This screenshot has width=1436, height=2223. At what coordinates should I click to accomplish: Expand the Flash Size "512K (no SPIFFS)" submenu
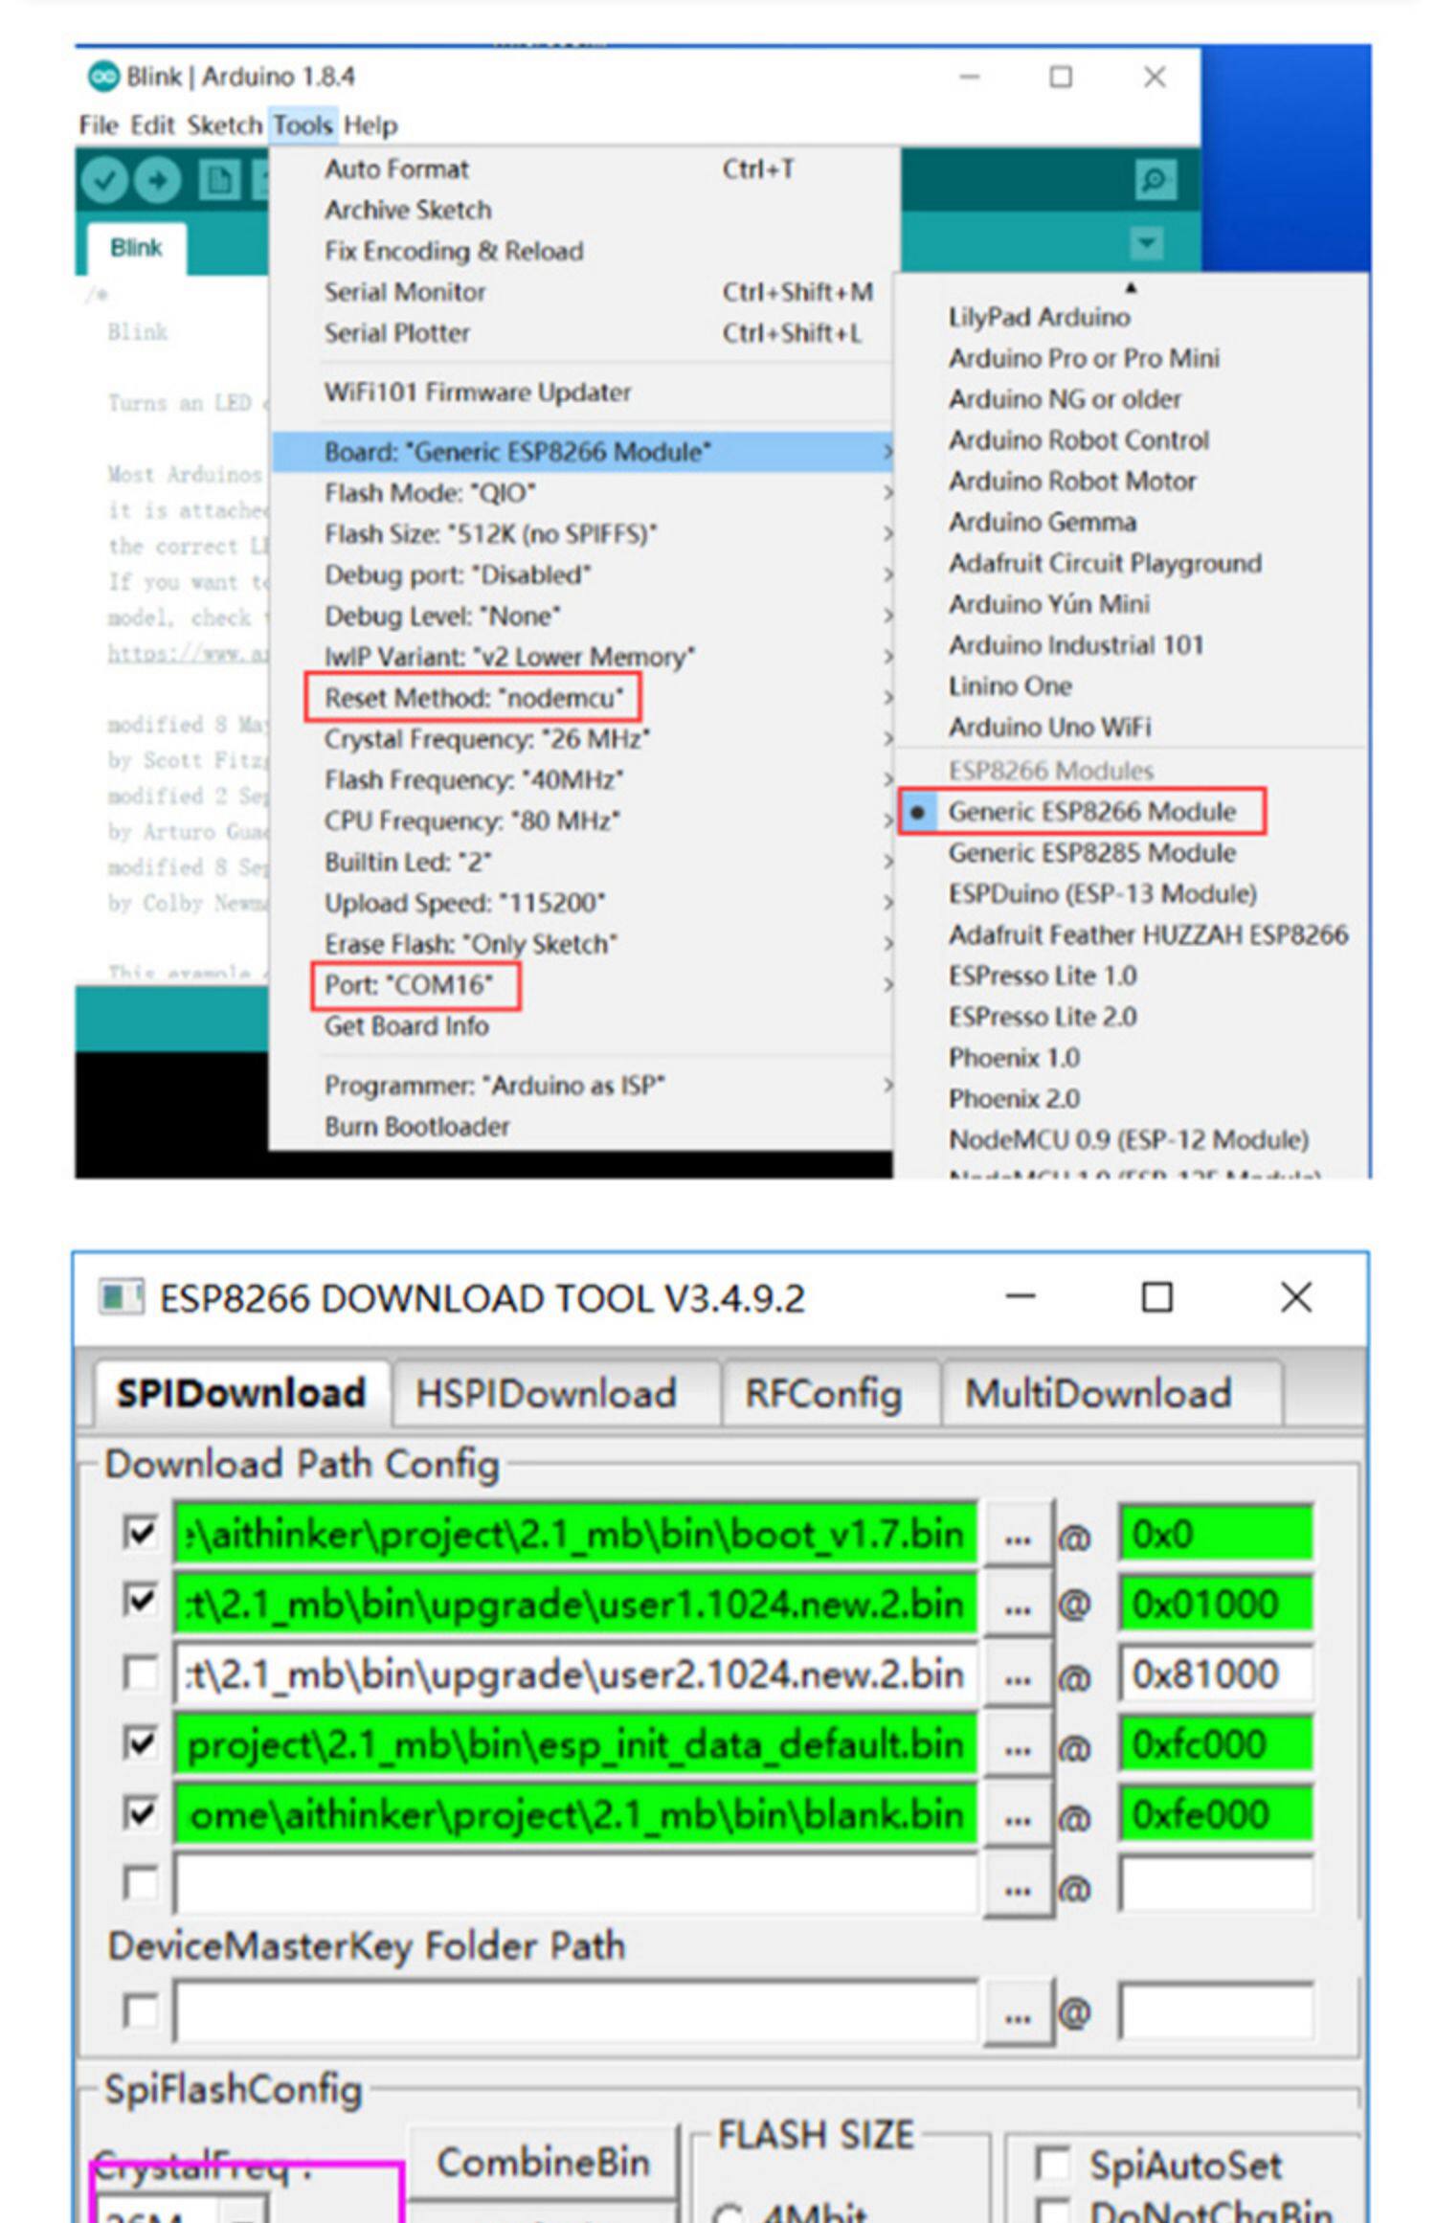584,533
